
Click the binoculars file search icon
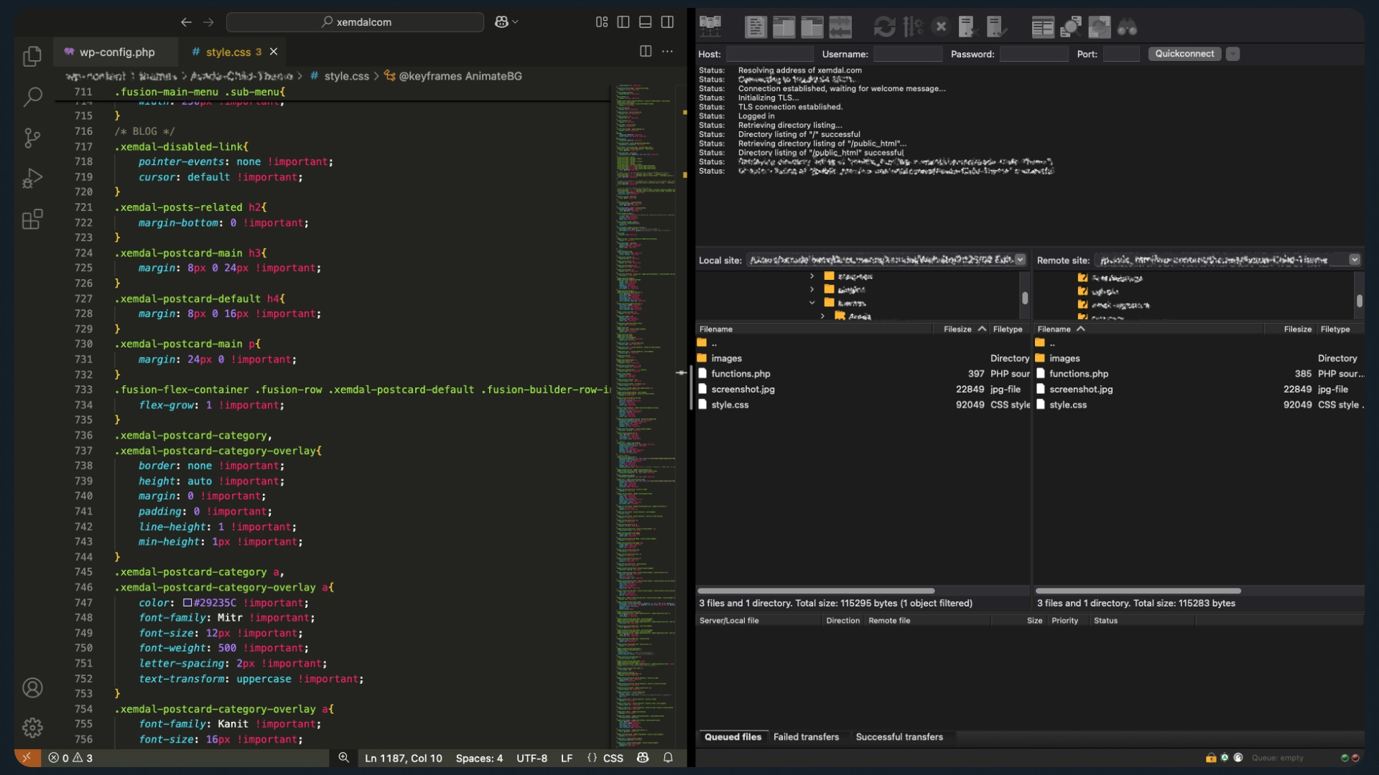(x=1127, y=27)
